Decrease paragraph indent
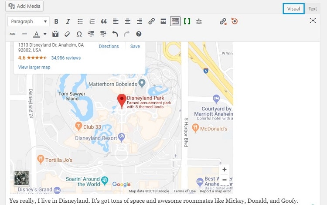This screenshot has width=327, height=205. pyautogui.click(x=91, y=34)
